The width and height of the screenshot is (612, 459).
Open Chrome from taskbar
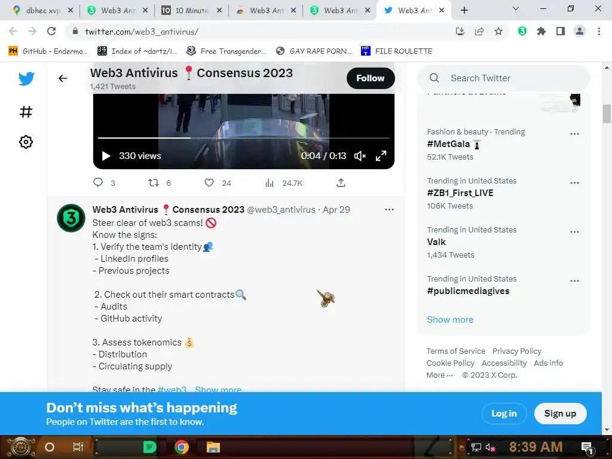(182, 447)
